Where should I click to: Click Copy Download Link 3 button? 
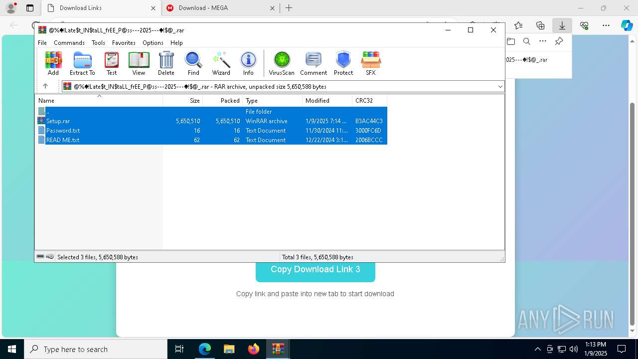316,270
